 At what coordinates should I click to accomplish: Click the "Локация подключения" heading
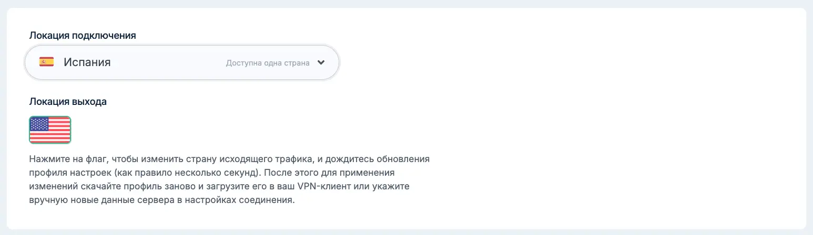[83, 36]
